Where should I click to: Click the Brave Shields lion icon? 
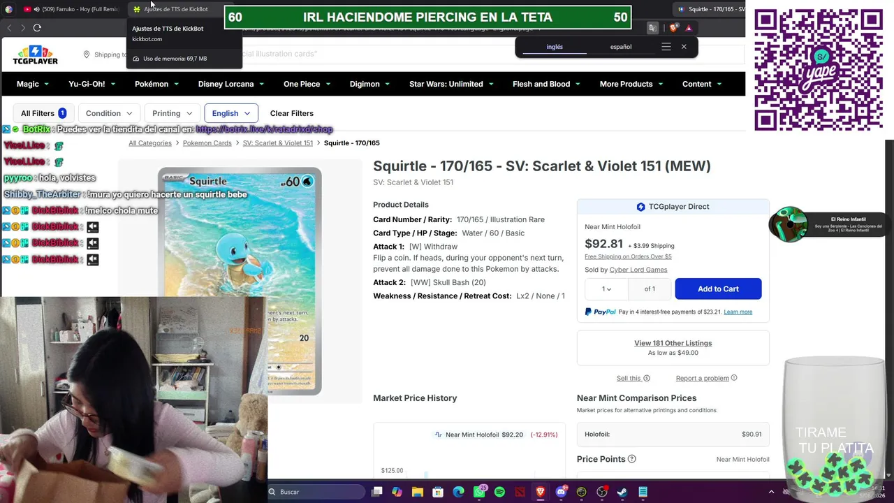click(673, 28)
